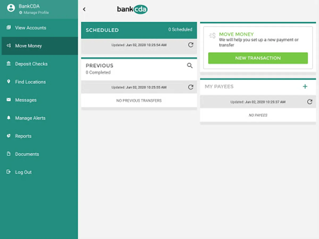Refresh the Scheduled transfers list
Screen dimensions: 319x239
[x=191, y=45]
